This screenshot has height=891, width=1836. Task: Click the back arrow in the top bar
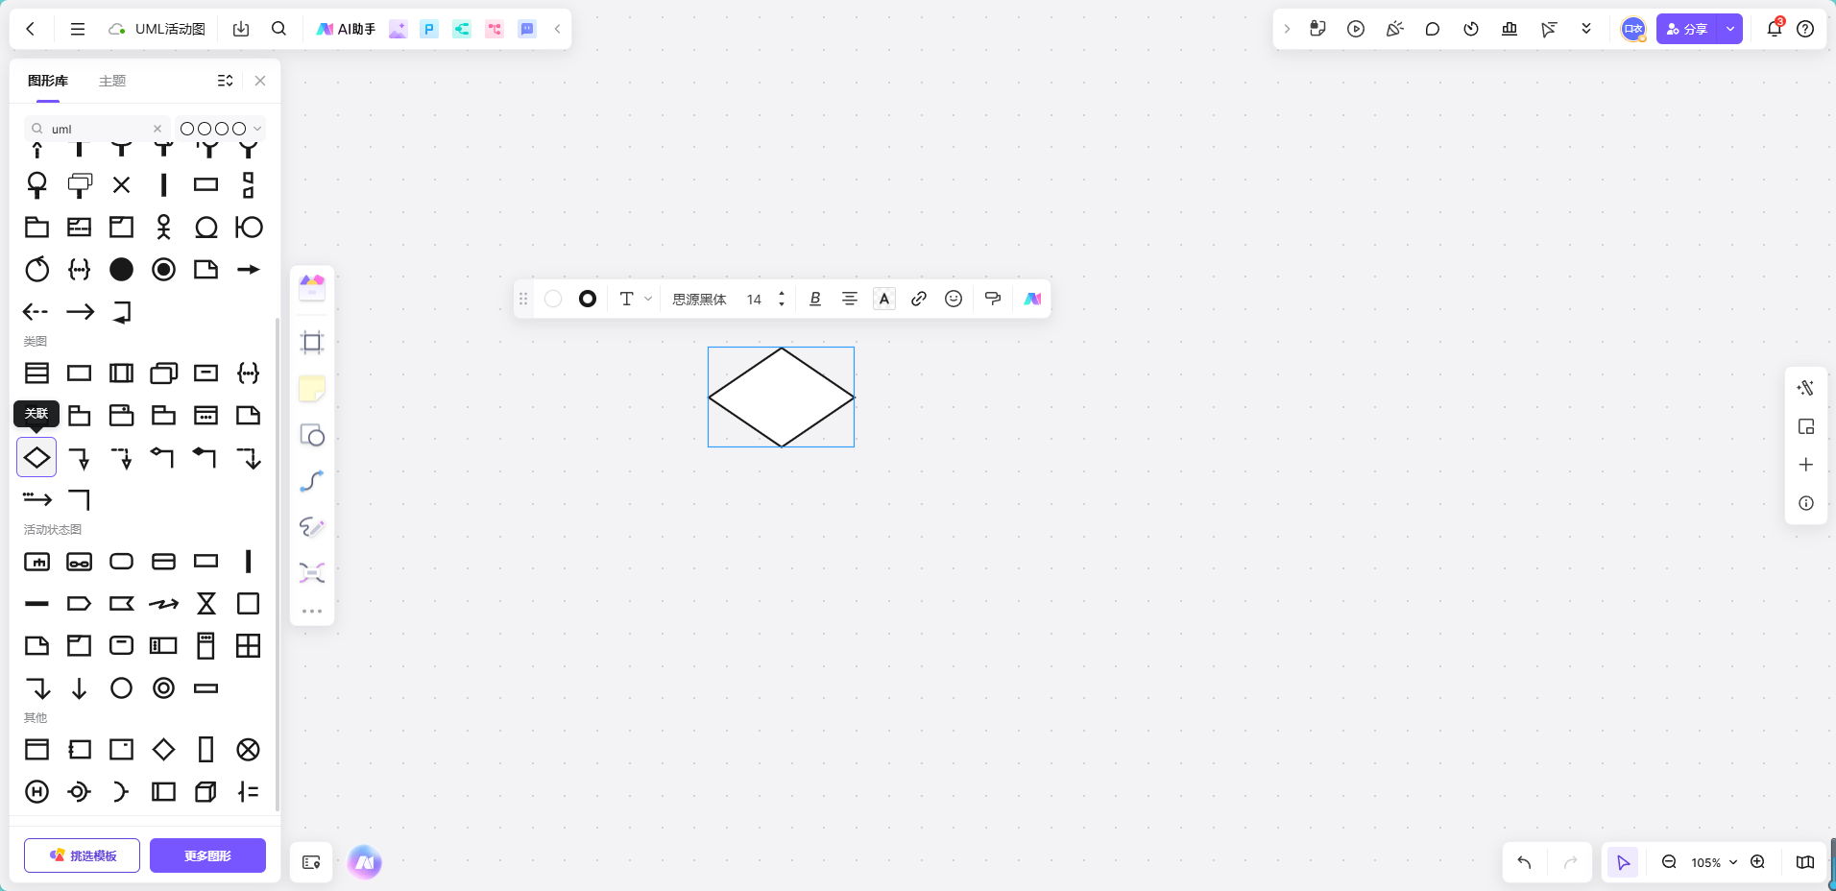click(31, 29)
